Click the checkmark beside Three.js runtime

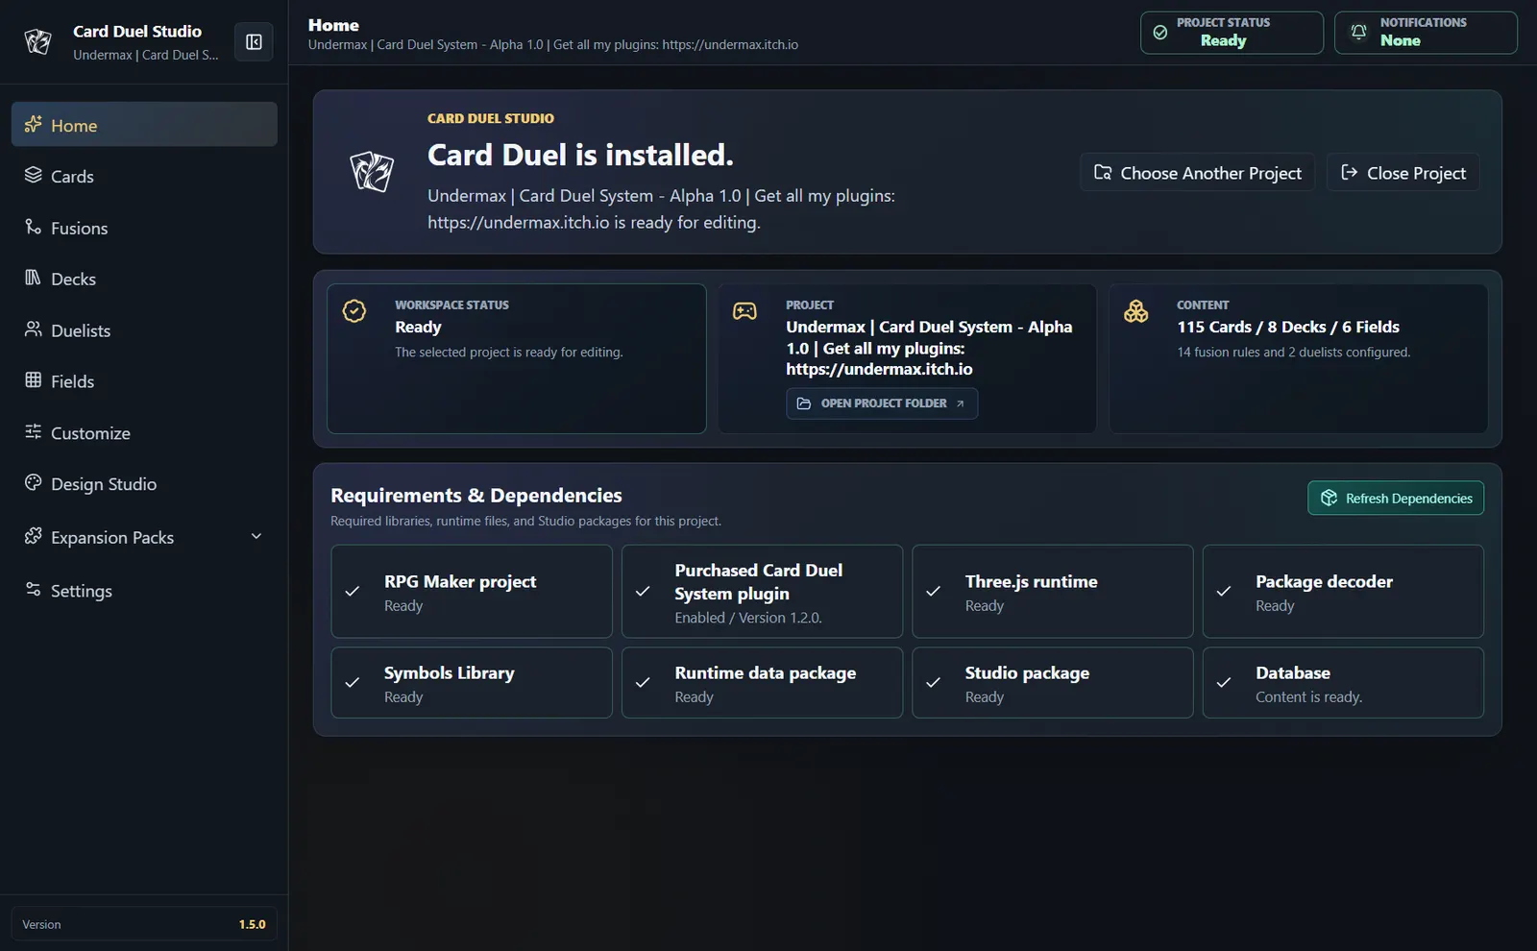[933, 592]
